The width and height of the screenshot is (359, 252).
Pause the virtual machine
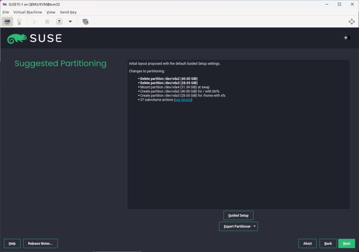(47, 22)
